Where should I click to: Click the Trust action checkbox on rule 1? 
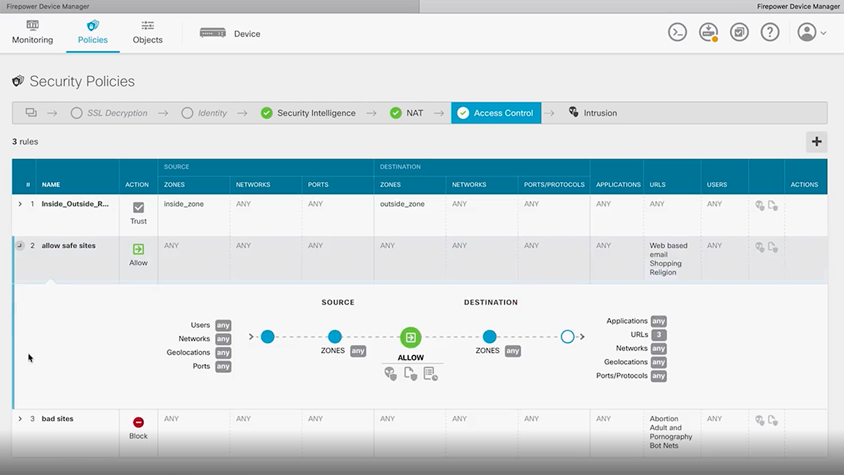pyautogui.click(x=138, y=207)
